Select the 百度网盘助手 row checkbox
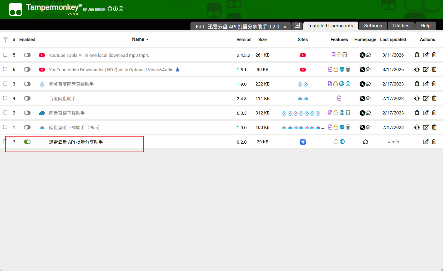The width and height of the screenshot is (443, 271). click(5, 98)
